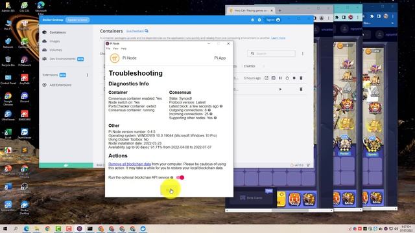The image size is (415, 233).
Task: Delete the container started 5 hours ago
Action: point(301,78)
